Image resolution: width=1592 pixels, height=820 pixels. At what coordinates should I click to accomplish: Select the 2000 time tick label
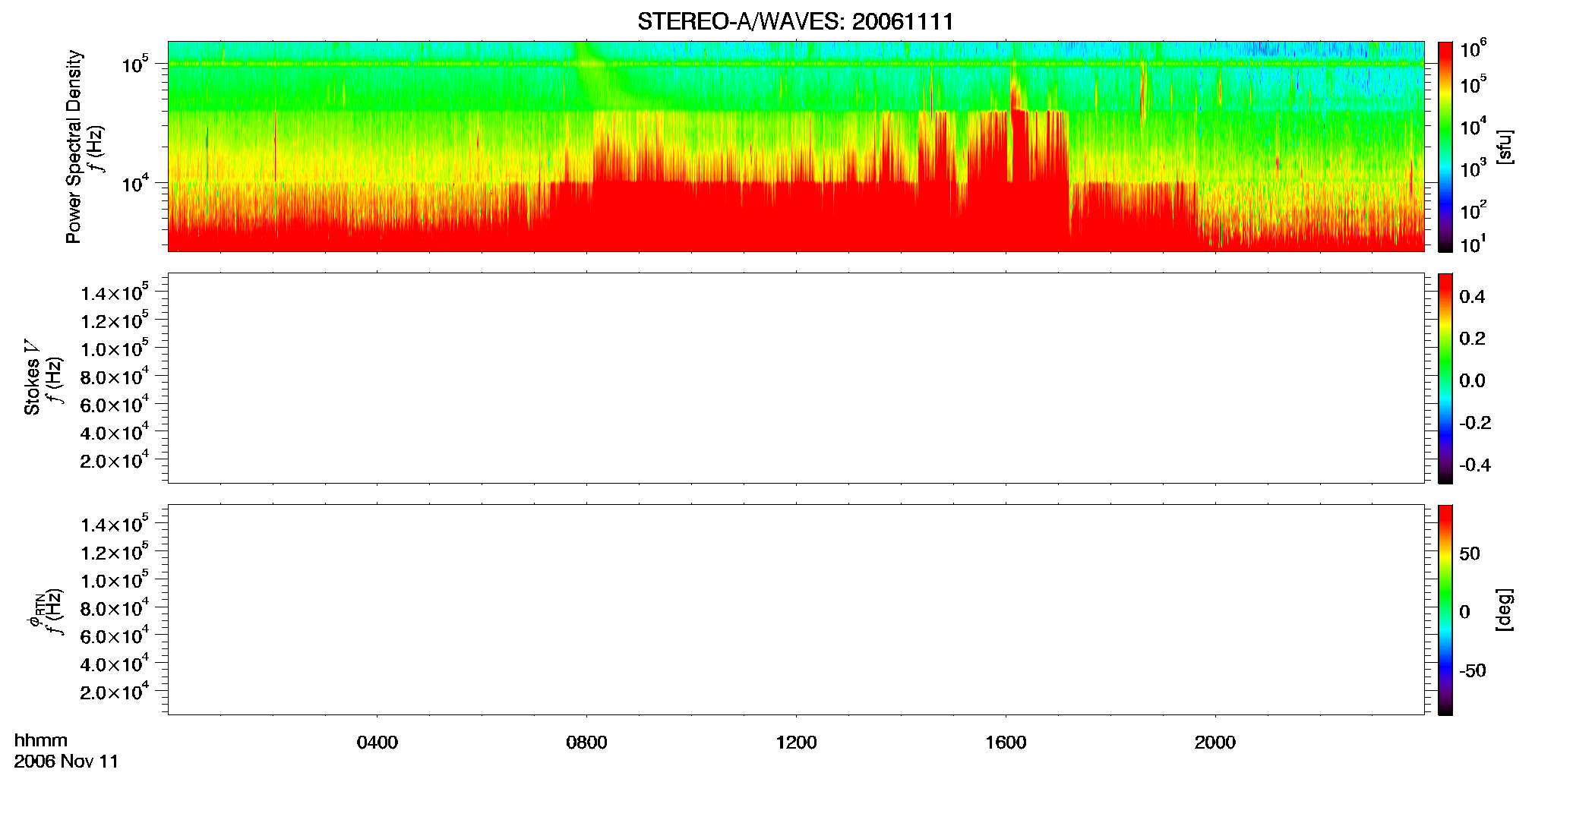(1215, 742)
